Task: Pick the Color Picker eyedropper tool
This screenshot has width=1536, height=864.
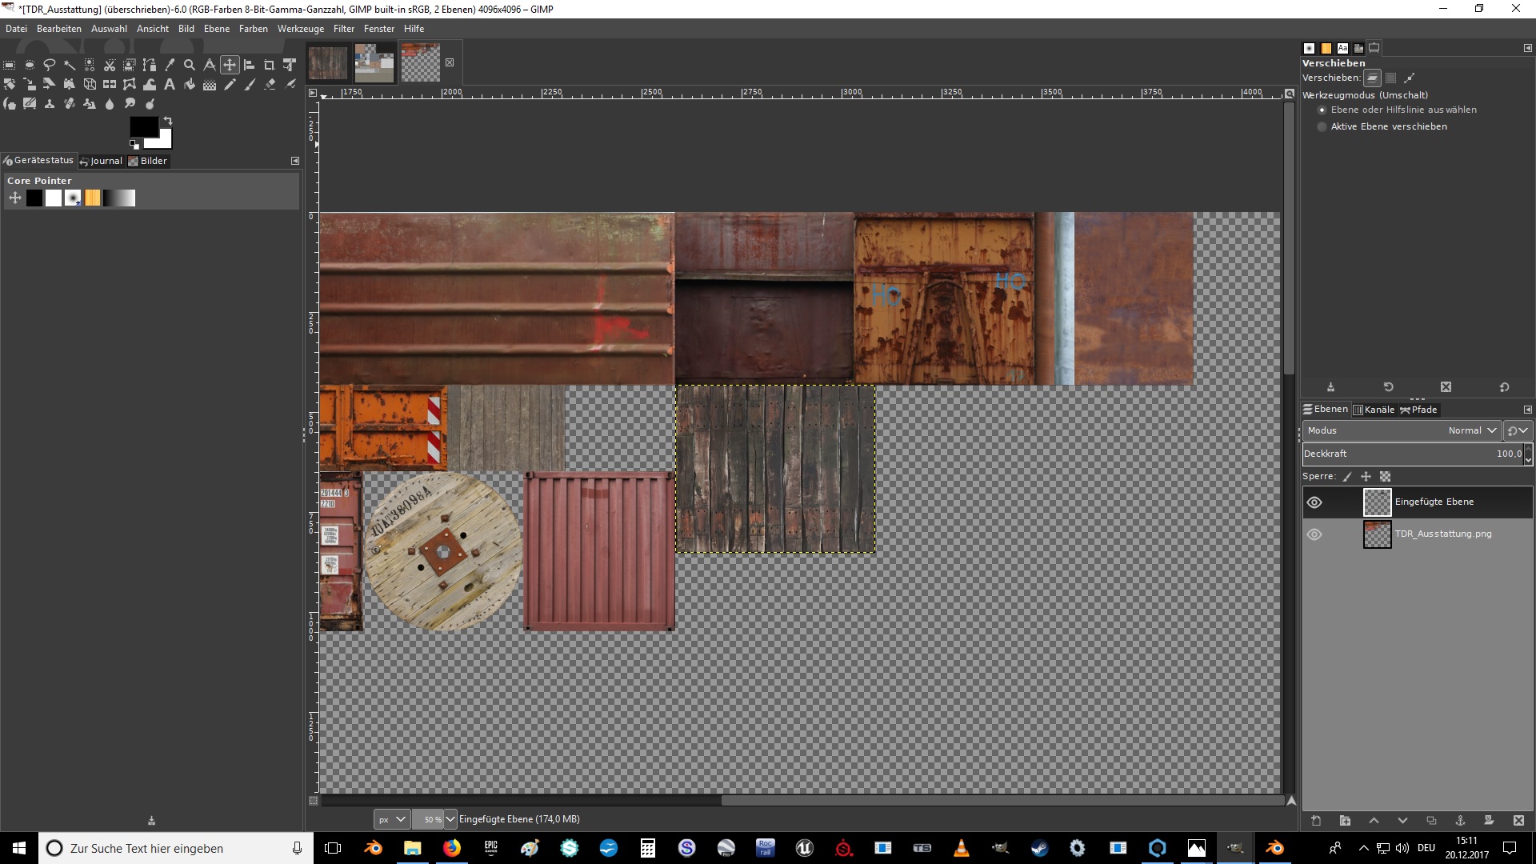Action: click(x=170, y=65)
